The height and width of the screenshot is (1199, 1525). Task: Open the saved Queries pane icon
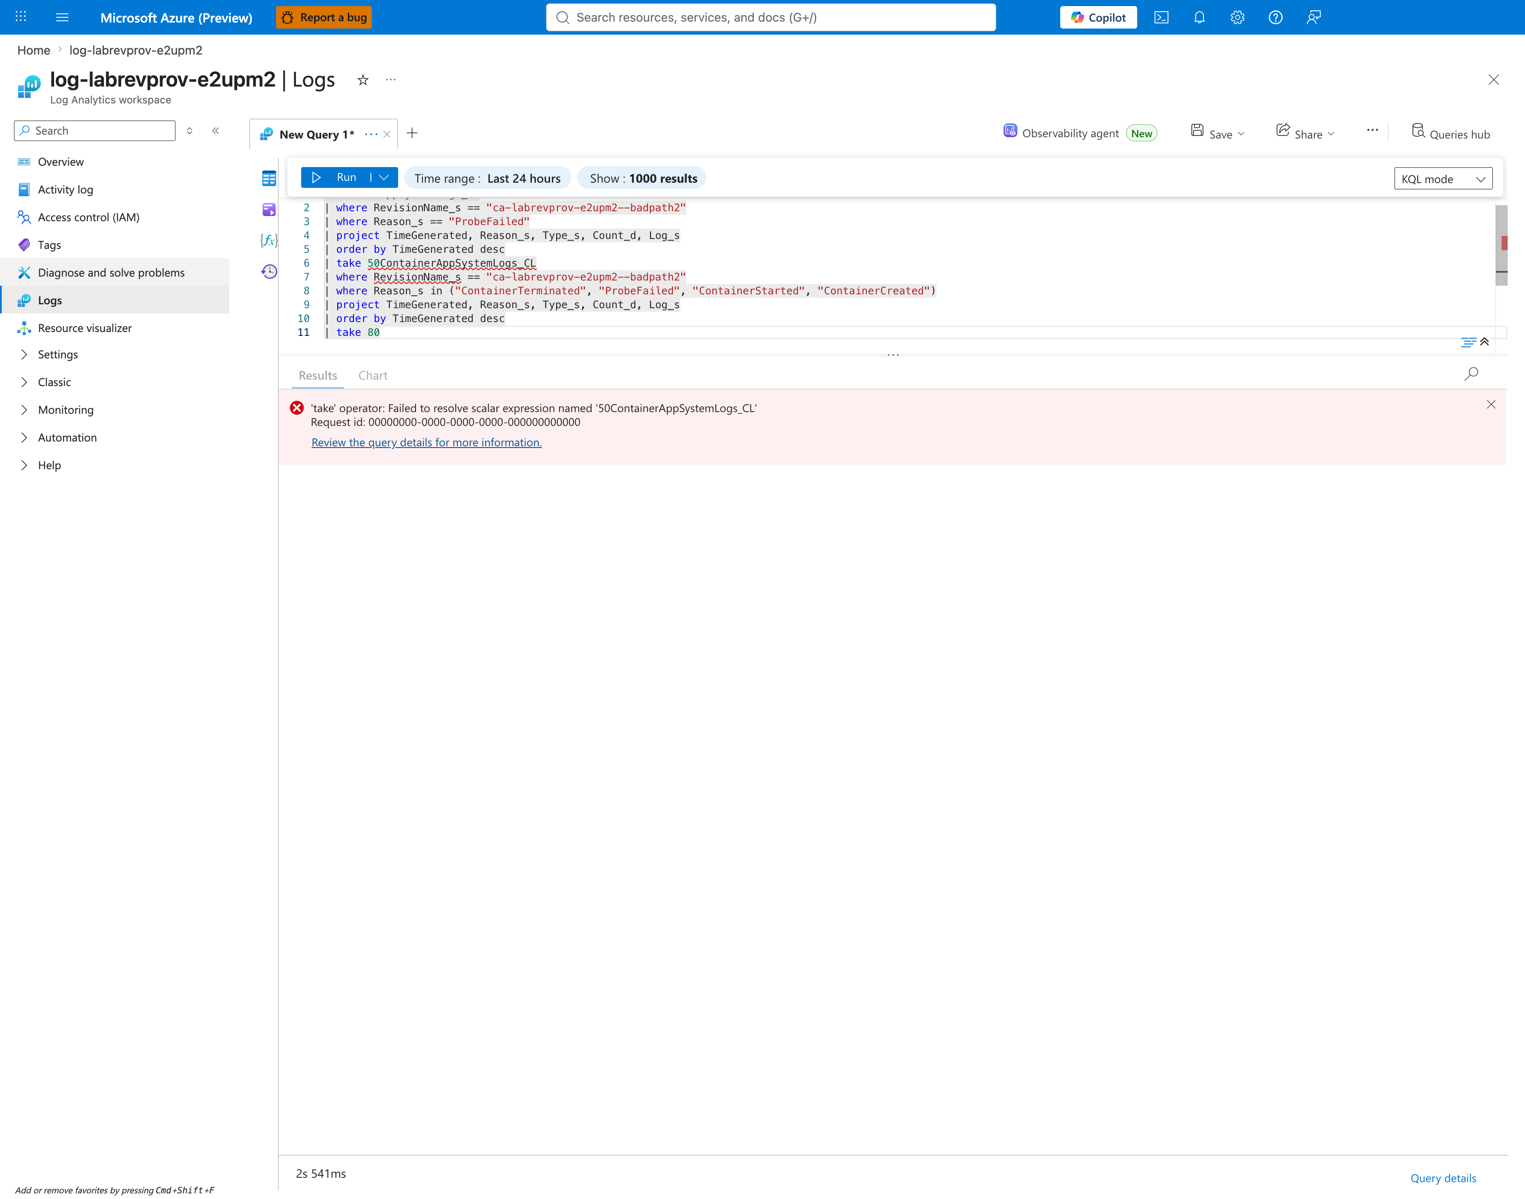(269, 209)
